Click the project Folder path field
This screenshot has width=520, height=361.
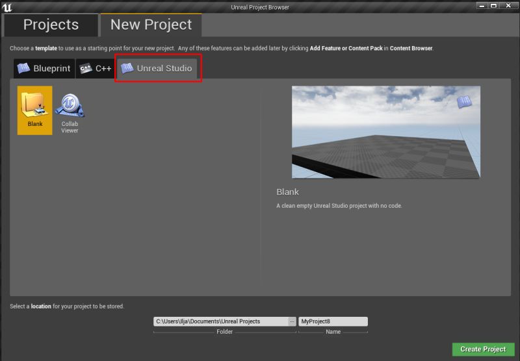coord(221,321)
